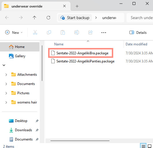Screen dimensions: 153x148
Task: Click the Start backup button
Action: coord(75,18)
